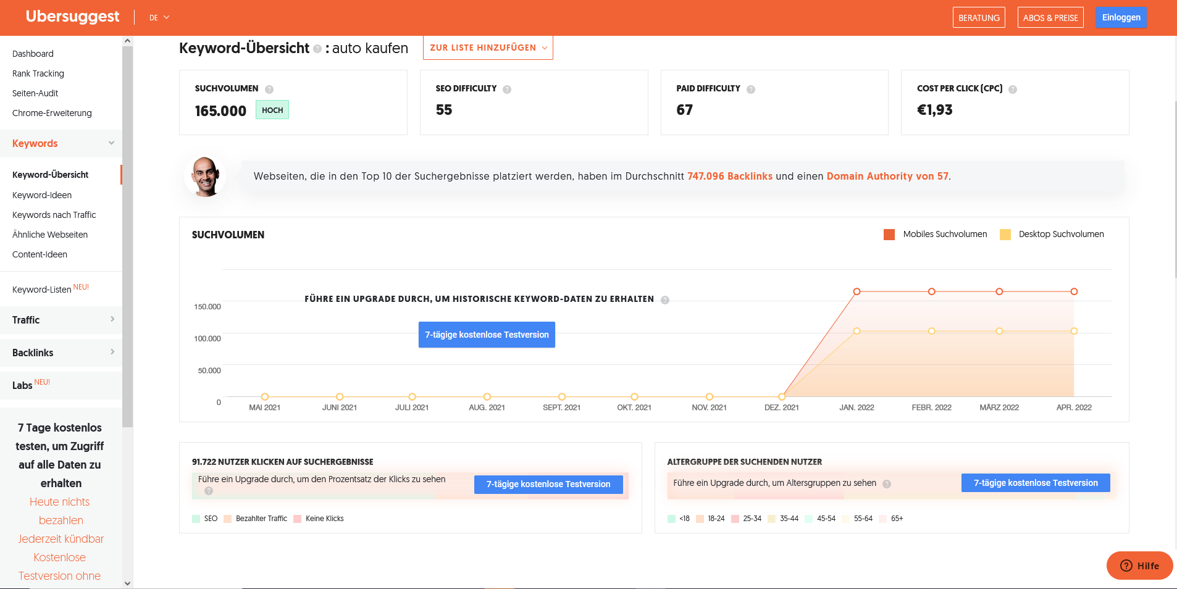
Task: Click Bezahlter Traffic legend swatch
Action: (228, 519)
